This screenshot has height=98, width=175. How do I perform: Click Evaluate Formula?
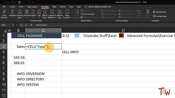126,17
